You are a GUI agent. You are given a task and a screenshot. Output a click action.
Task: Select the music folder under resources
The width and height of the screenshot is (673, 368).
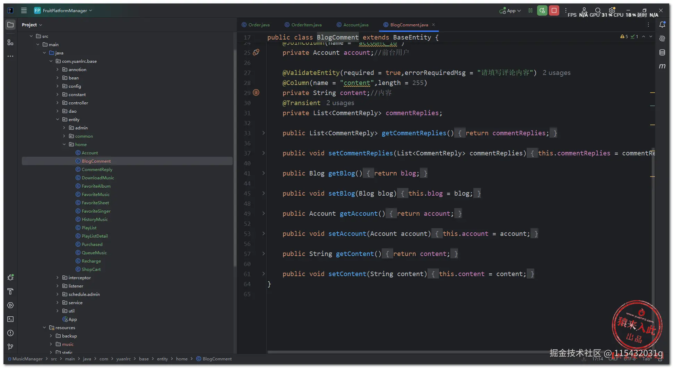tap(68, 344)
